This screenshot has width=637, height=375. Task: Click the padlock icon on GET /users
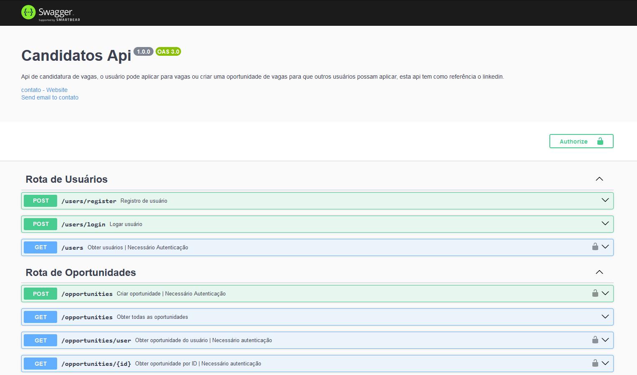tap(595, 246)
